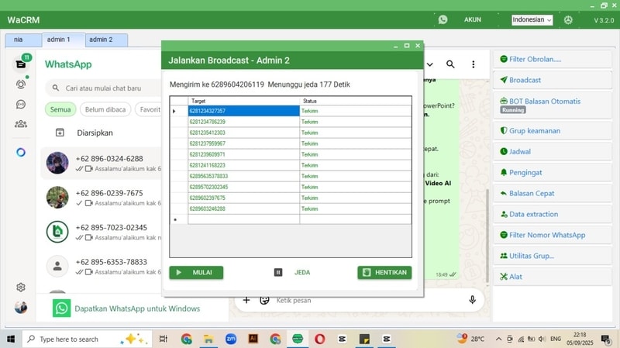Image resolution: width=620 pixels, height=348 pixels.
Task: Open Opera browser in taskbar
Action: click(x=320, y=339)
